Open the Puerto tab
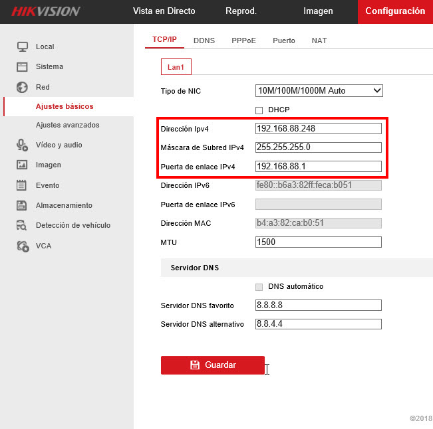Image resolution: width=433 pixels, height=429 pixels. (284, 41)
